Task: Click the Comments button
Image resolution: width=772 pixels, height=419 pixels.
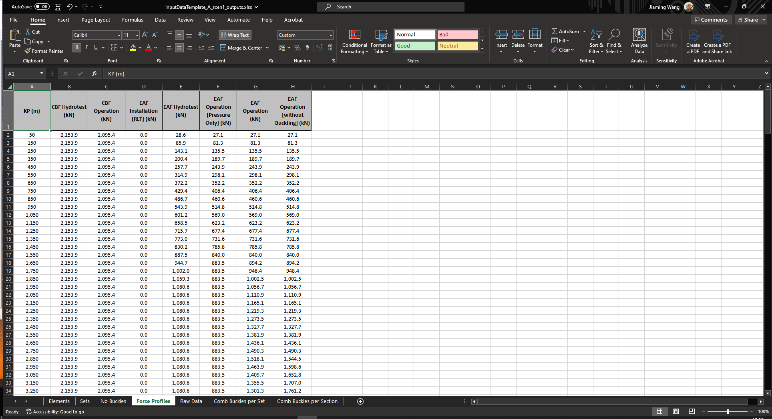Action: (x=711, y=20)
